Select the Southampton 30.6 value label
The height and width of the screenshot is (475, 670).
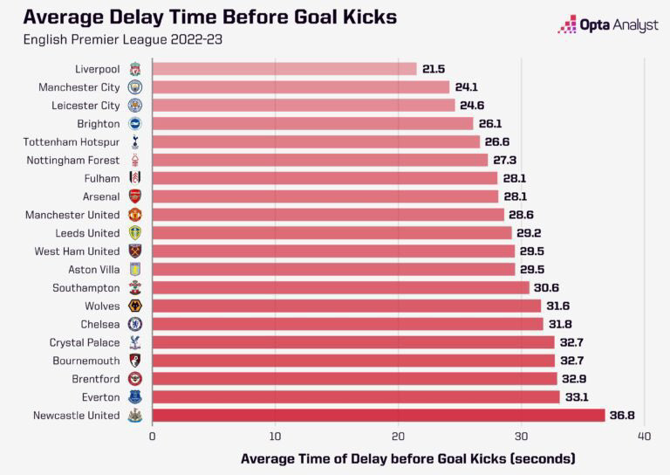546,288
